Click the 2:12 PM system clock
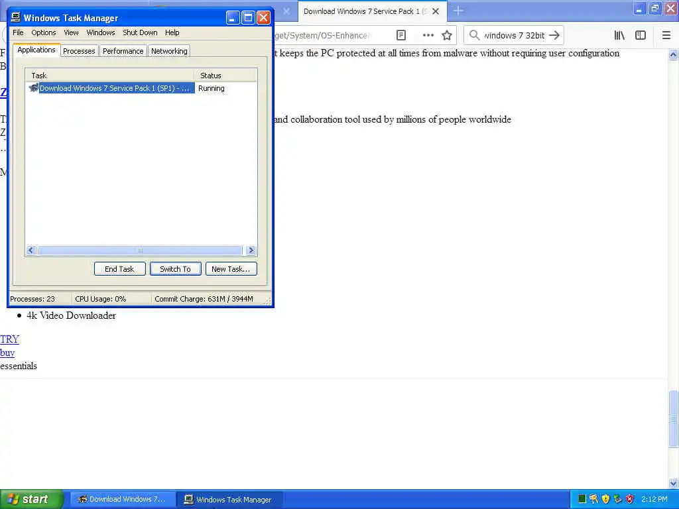 pos(654,499)
